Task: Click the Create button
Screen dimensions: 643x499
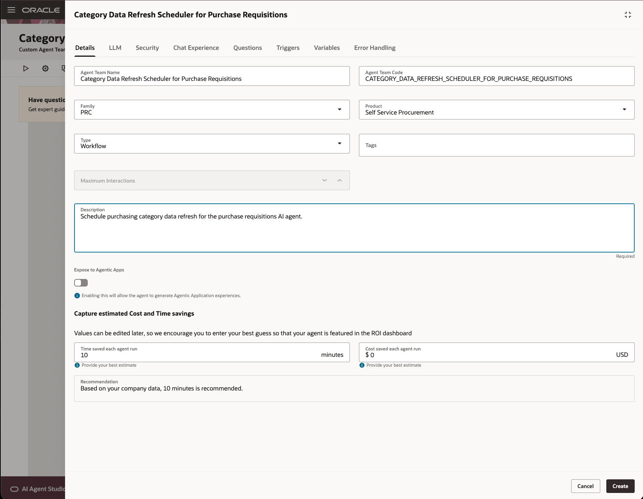Action: point(620,486)
